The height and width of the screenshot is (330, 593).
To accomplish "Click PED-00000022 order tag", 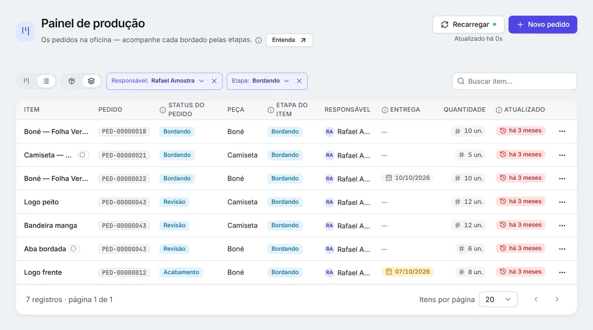I will [124, 179].
